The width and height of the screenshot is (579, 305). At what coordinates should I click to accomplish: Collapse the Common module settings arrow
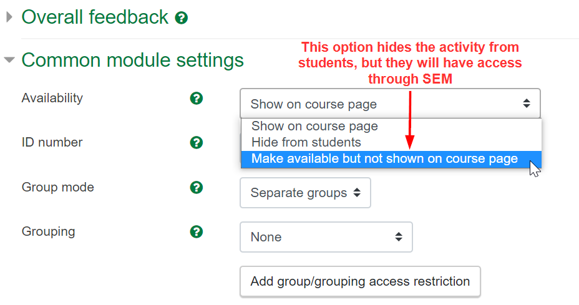coord(9,61)
